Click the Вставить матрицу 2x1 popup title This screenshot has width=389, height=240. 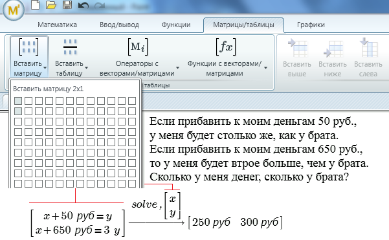pyautogui.click(x=49, y=89)
